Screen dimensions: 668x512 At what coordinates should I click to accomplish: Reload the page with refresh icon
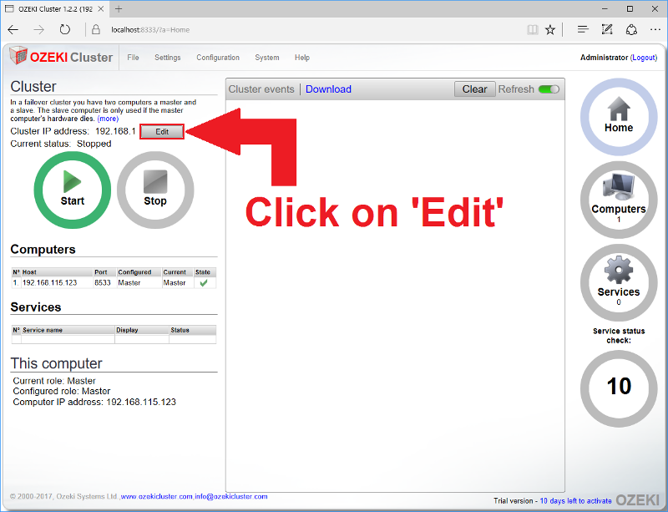pos(65,30)
